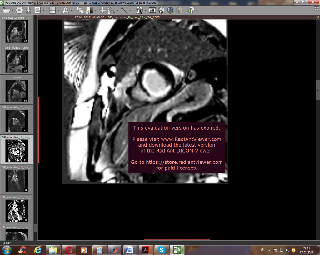Image resolution: width=320 pixels, height=255 pixels.
Task: Click the store.radiantviewer.com address in the notice
Action: 184,162
